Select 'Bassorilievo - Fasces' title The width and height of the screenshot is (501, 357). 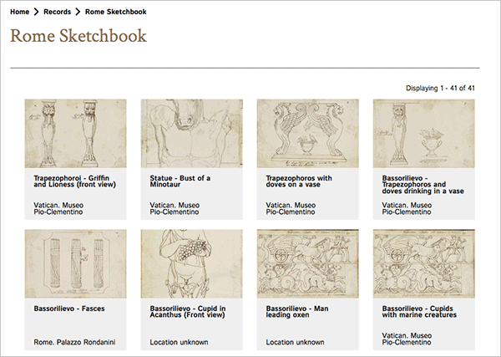click(x=69, y=309)
